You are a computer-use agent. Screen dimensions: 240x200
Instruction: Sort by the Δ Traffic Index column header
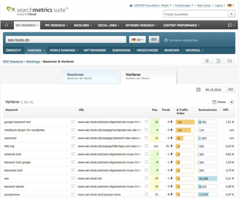click(182, 111)
